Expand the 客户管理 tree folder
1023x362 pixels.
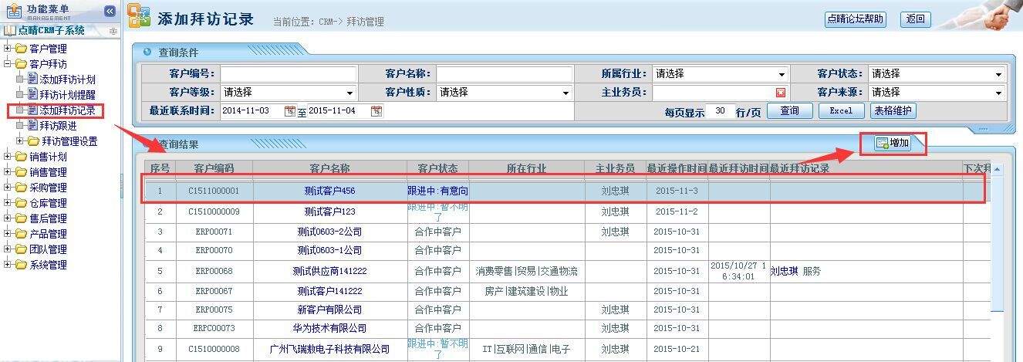pos(8,49)
